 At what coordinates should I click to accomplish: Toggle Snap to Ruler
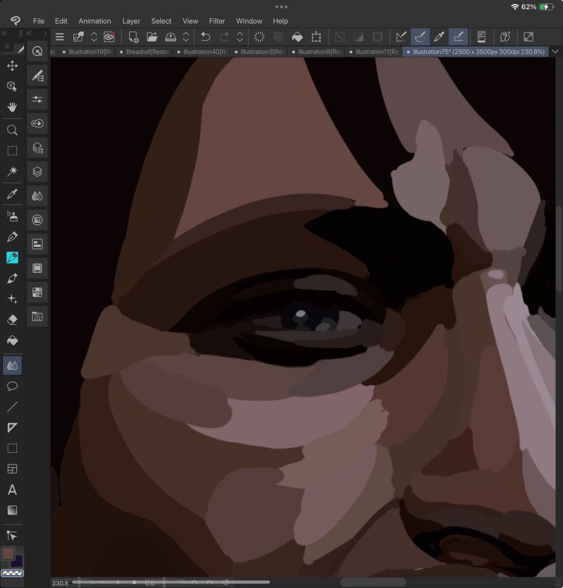pos(401,36)
